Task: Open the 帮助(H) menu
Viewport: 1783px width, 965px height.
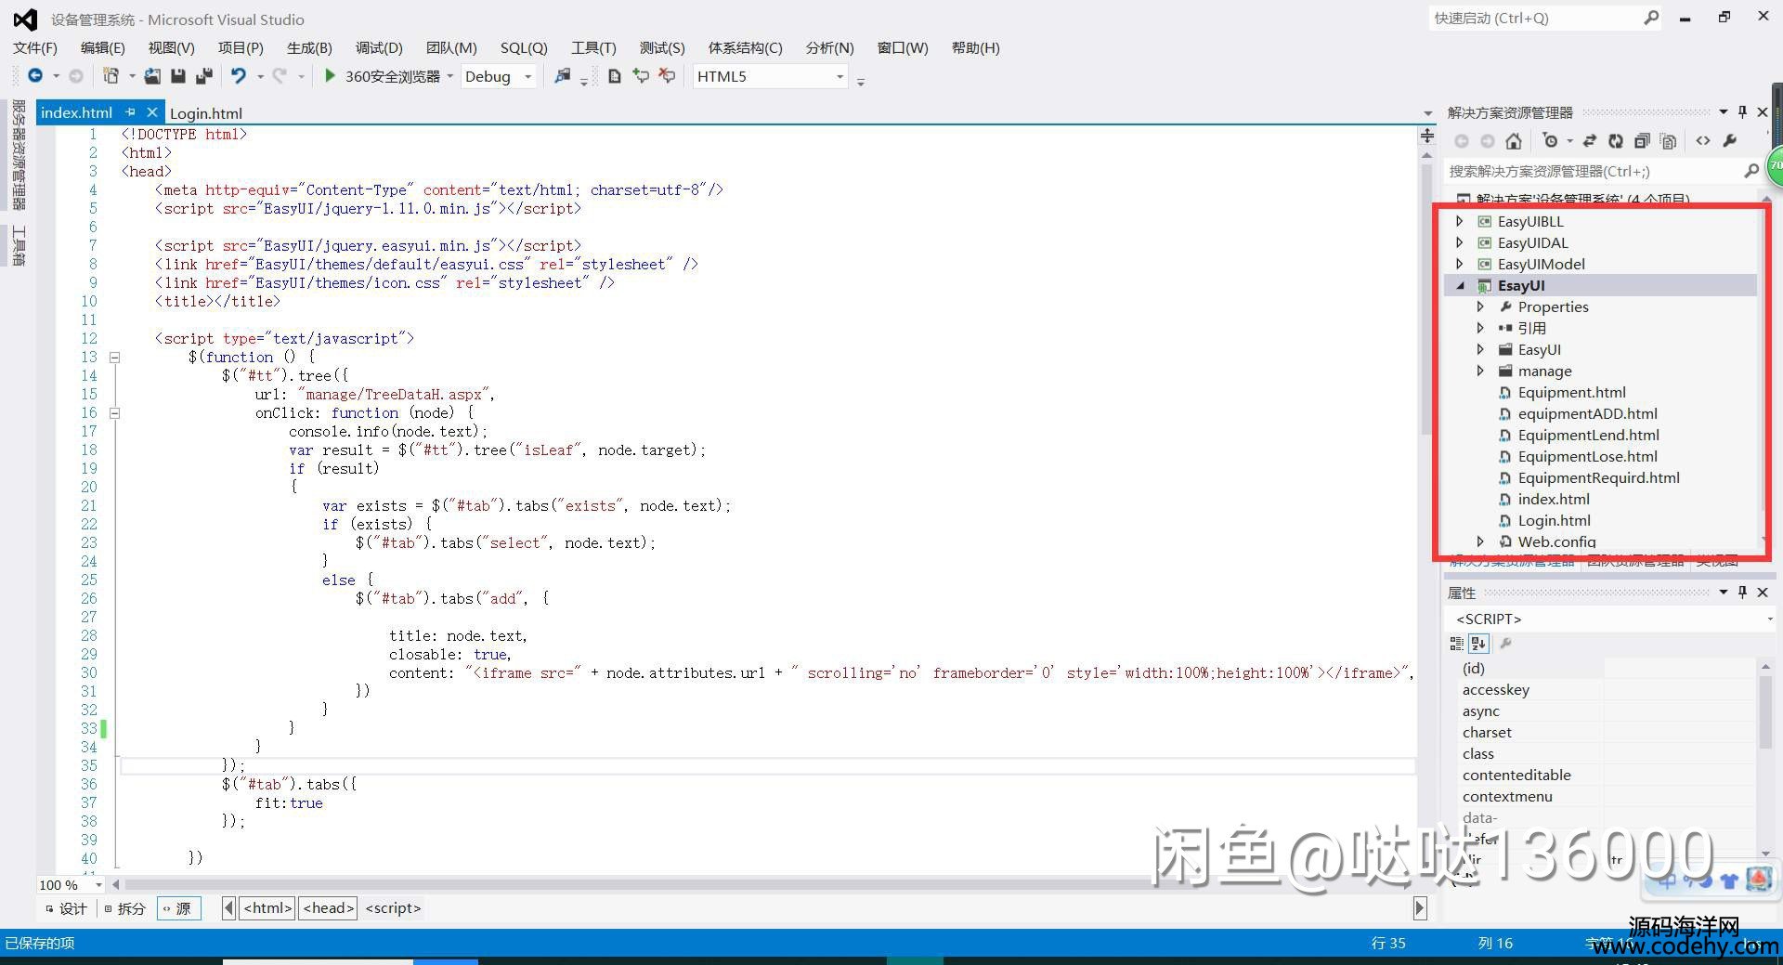Action: coord(976,47)
